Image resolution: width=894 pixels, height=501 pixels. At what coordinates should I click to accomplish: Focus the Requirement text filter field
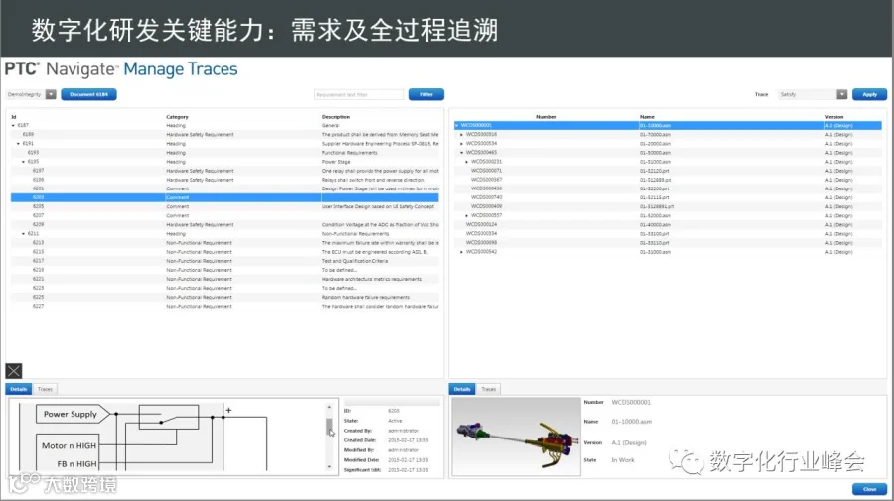tap(360, 94)
